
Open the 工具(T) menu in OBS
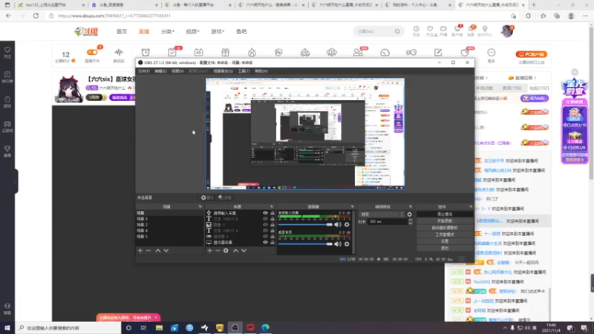pos(244,71)
